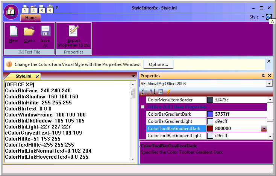
Task: Open the round application menu button
Action: pos(11,11)
